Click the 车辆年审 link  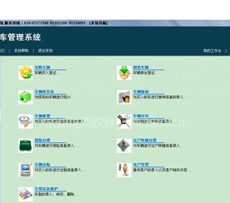[141, 116]
